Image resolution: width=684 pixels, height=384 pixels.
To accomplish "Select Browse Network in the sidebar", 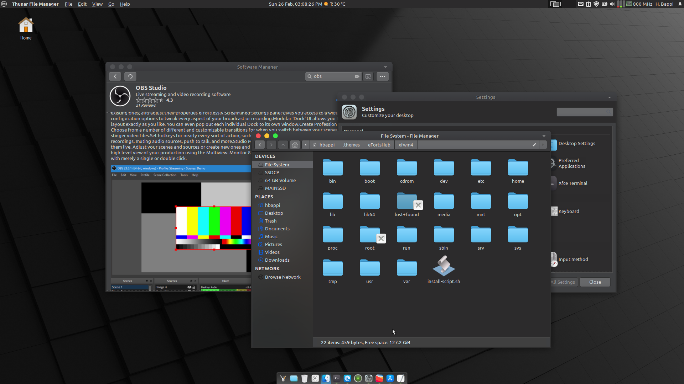I will 283,277.
